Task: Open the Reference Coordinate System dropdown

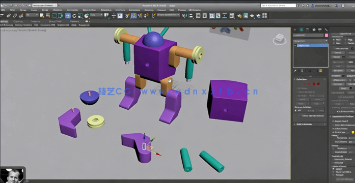Action: (97, 15)
